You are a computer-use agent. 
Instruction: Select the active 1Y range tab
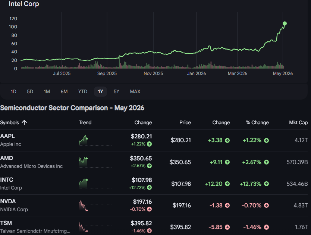(x=100, y=91)
